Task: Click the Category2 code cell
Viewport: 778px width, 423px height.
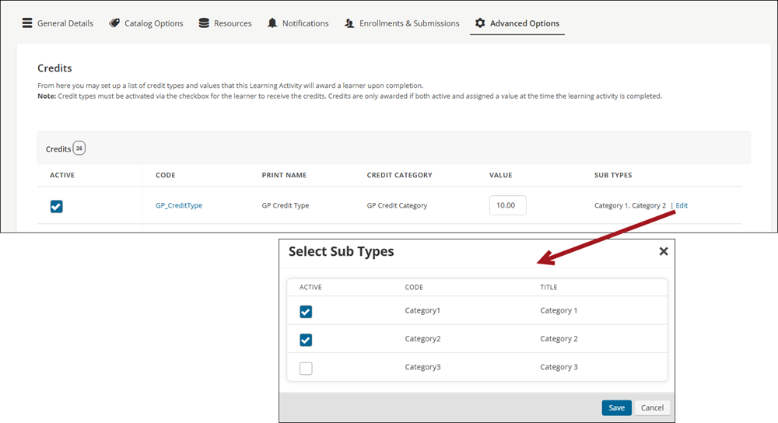Action: click(x=422, y=339)
